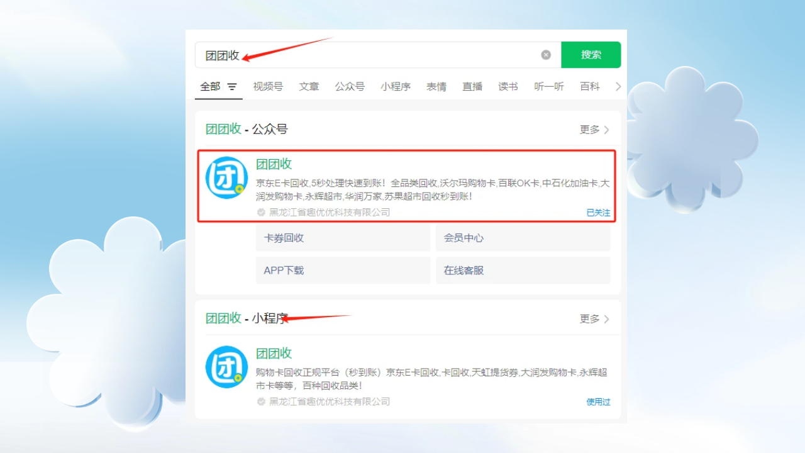Viewport: 805px width, 453px height.
Task: Switch to the 直播 tab
Action: (472, 87)
